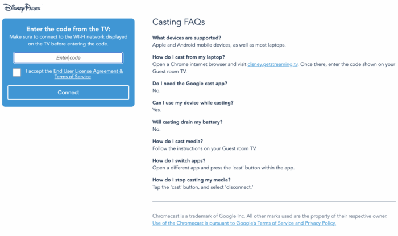Visit the disney.getstreaming.tv link
Viewport: 398px width, 236px height.
pyautogui.click(x=272, y=64)
